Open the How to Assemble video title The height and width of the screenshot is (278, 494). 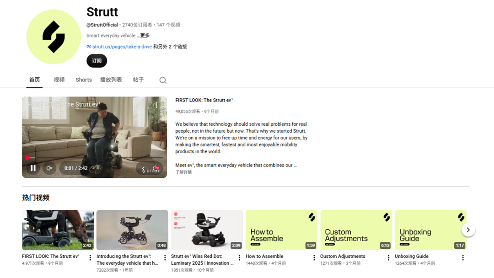264,256
